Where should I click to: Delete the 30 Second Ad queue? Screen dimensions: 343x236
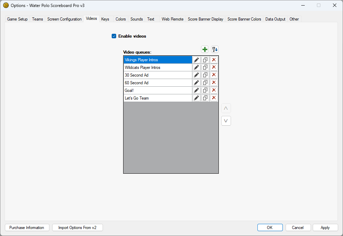click(x=214, y=75)
